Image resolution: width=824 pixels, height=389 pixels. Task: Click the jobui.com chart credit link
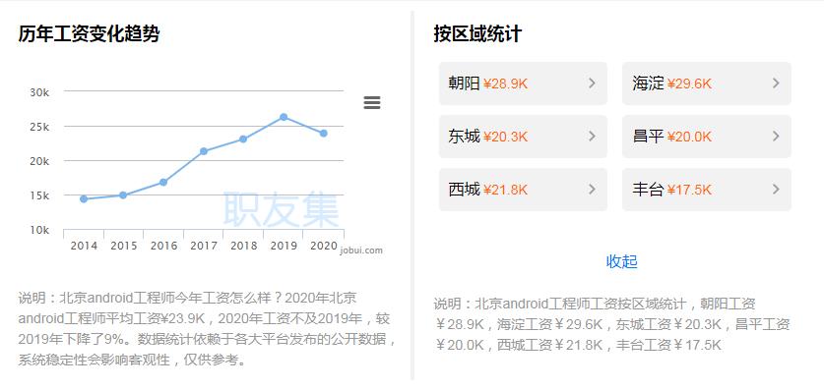point(361,250)
